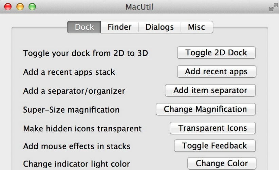
Task: Click Toggle Feedback button
Action: tap(215, 146)
